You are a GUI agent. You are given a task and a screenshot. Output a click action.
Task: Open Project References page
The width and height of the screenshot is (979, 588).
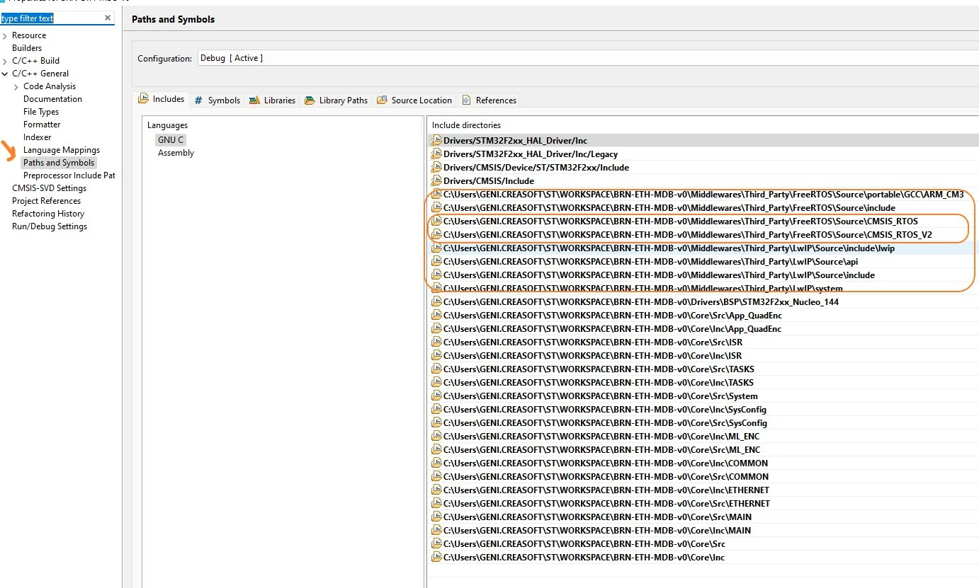click(46, 201)
